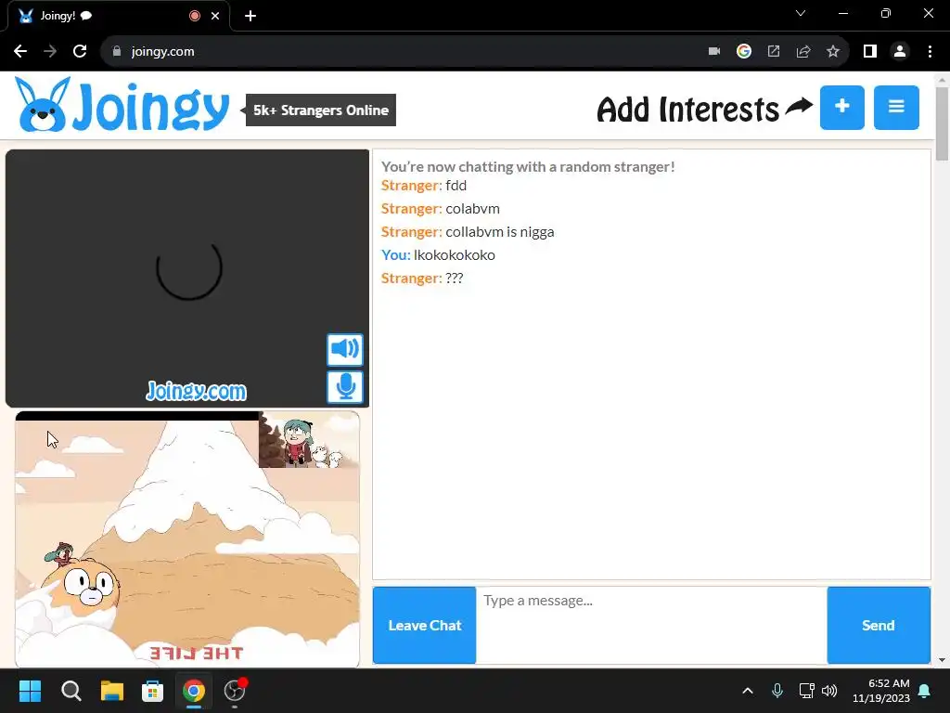950x713 pixels.
Task: Open the network tray icon
Action: pos(806,691)
